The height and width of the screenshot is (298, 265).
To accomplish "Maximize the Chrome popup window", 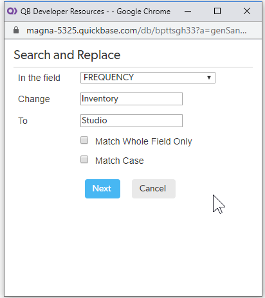I will click(x=217, y=11).
